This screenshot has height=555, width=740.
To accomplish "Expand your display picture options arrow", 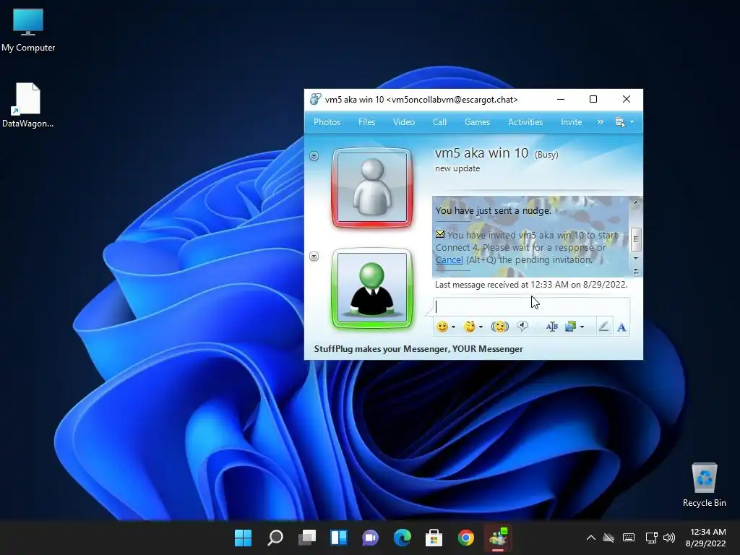I will coord(314,257).
